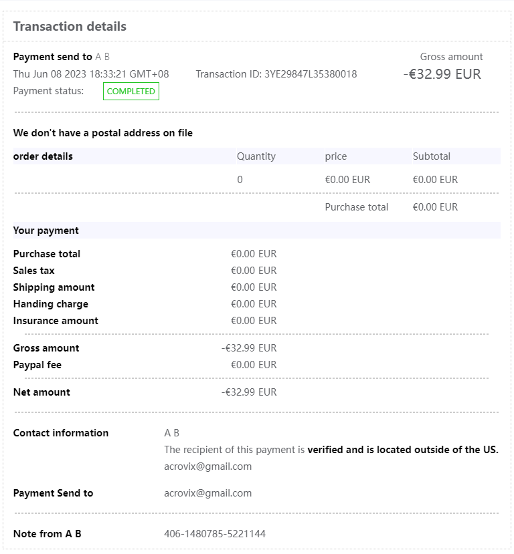Select the order details header label

pos(43,156)
